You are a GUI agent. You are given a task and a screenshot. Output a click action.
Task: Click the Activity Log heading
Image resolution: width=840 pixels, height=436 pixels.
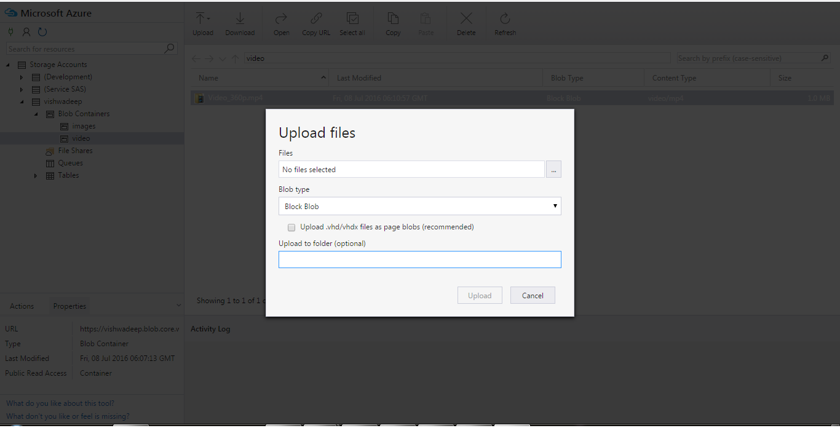210,329
